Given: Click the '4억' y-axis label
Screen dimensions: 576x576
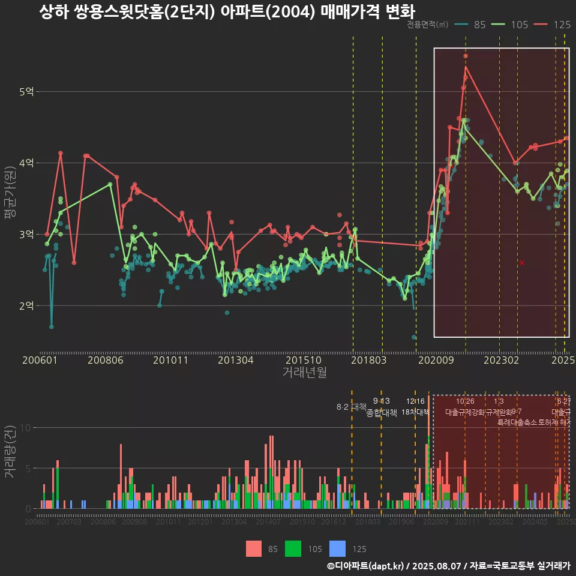Looking at the screenshot, I should click(x=26, y=163).
